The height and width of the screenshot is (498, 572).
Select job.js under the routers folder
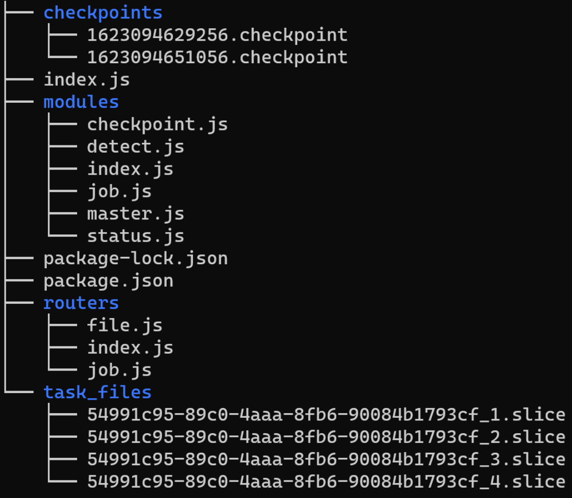point(119,370)
